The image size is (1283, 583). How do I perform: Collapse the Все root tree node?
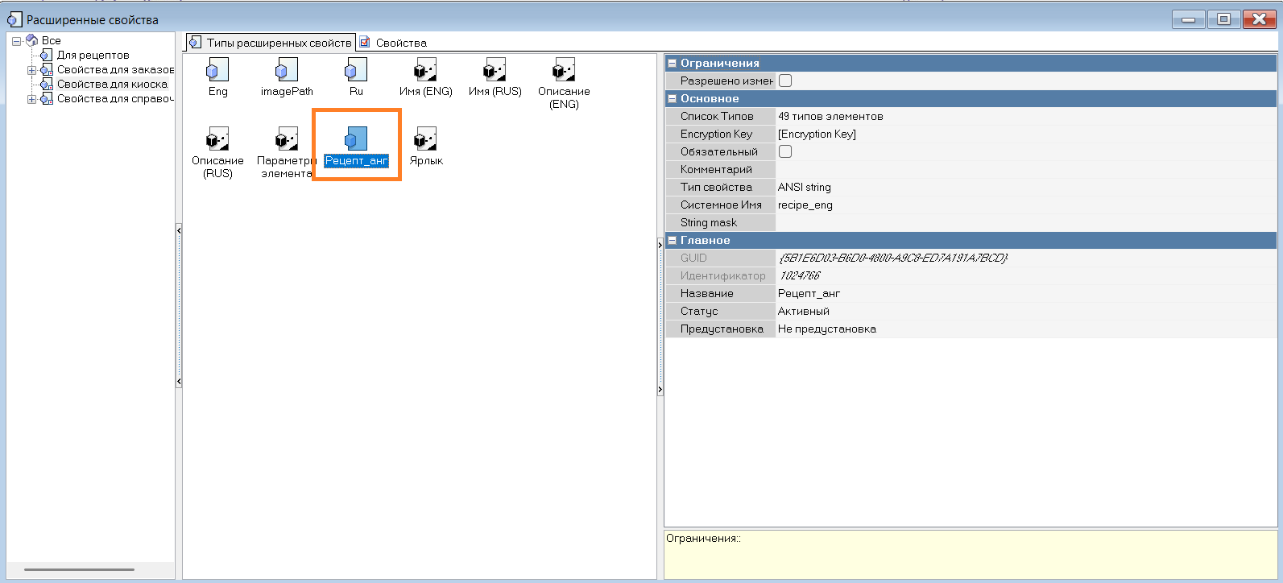coord(16,41)
